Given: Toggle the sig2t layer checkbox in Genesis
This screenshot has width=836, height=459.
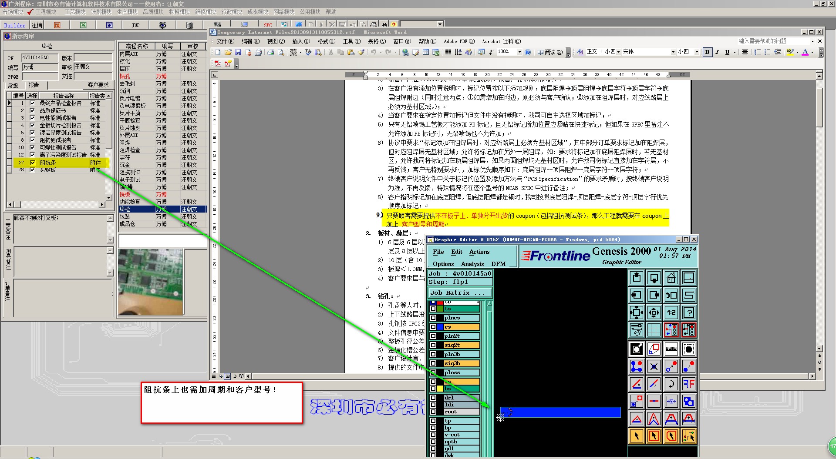Looking at the screenshot, I should pos(433,345).
